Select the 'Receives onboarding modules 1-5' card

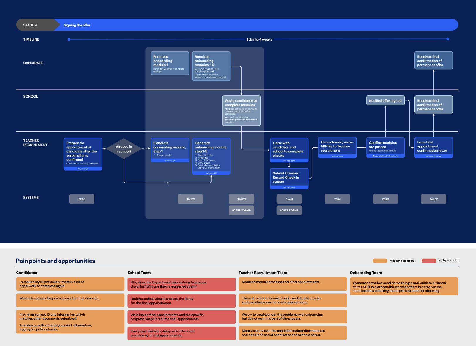click(x=211, y=66)
